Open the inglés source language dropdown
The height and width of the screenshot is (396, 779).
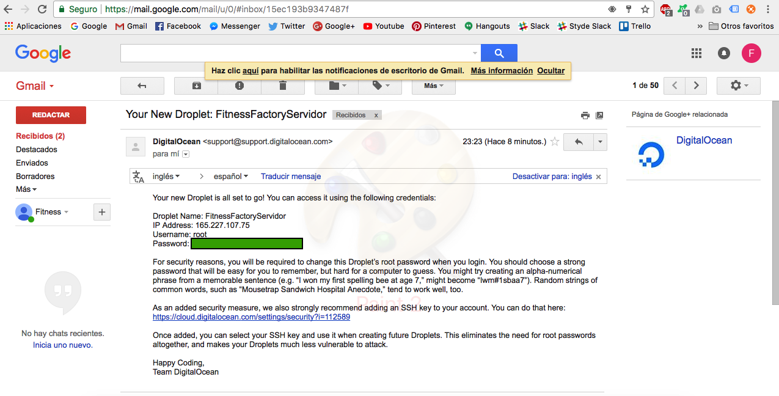(x=166, y=176)
